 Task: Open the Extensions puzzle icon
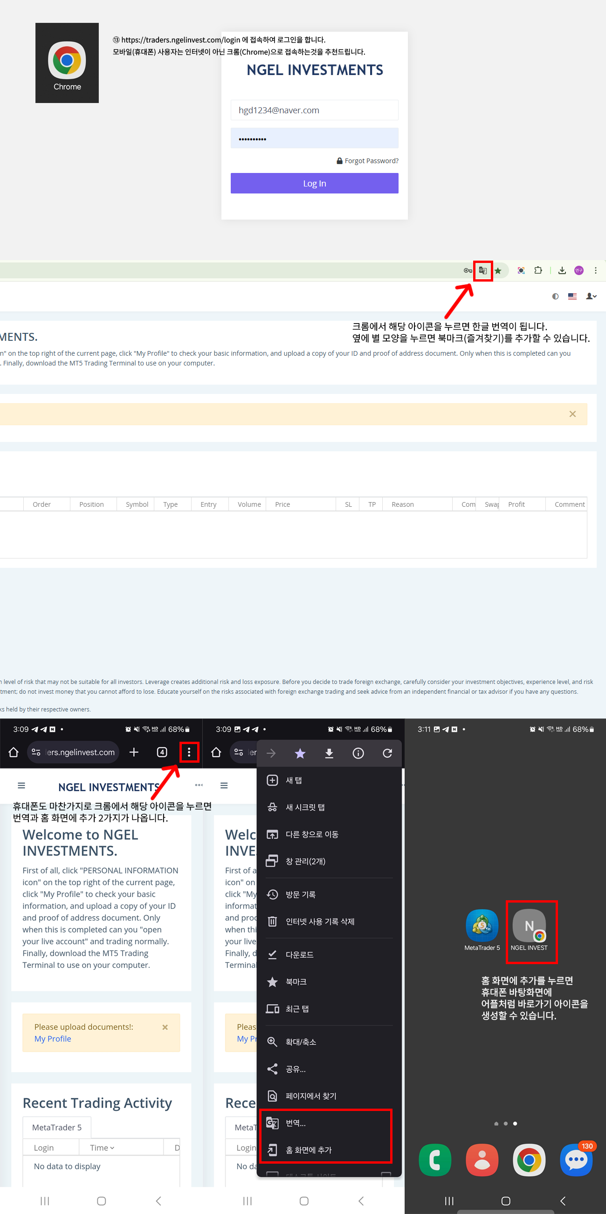[x=538, y=270]
